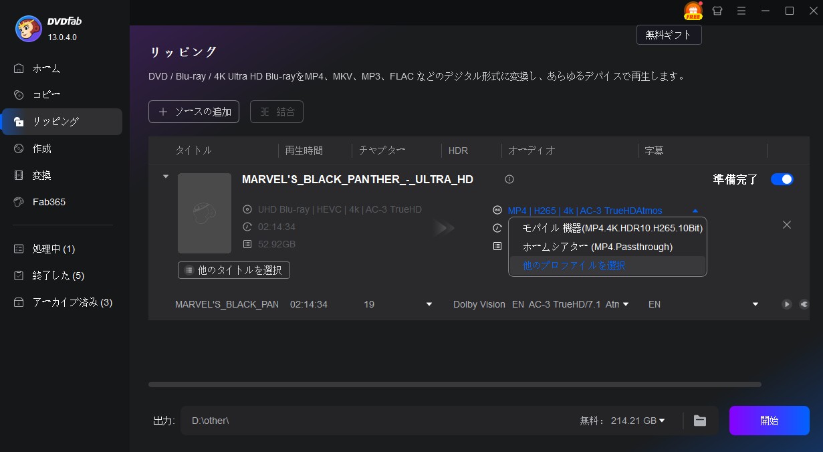Start ripping with the 開始 button

click(770, 421)
